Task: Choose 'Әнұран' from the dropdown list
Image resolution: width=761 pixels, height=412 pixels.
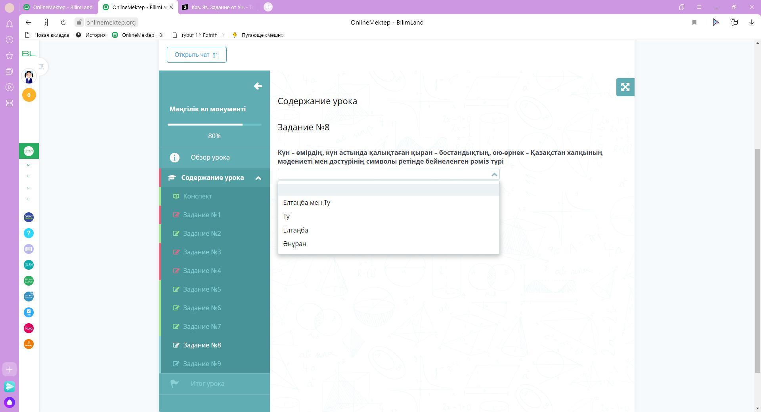Action: [x=294, y=244]
